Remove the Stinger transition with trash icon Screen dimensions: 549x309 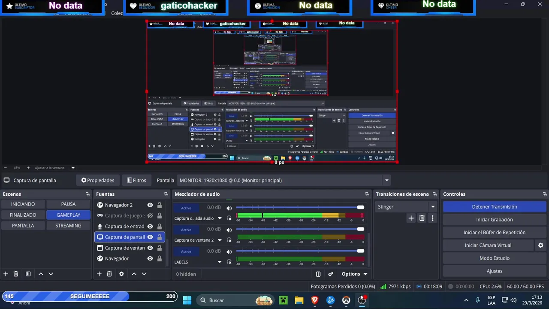pos(422,218)
